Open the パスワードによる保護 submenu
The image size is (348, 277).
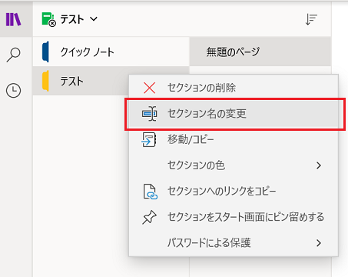pos(234,243)
